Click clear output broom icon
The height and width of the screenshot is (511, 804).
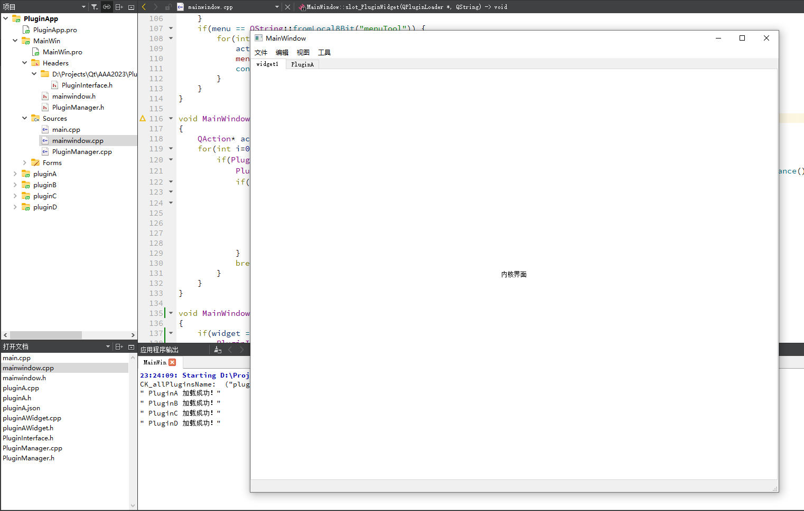(218, 350)
